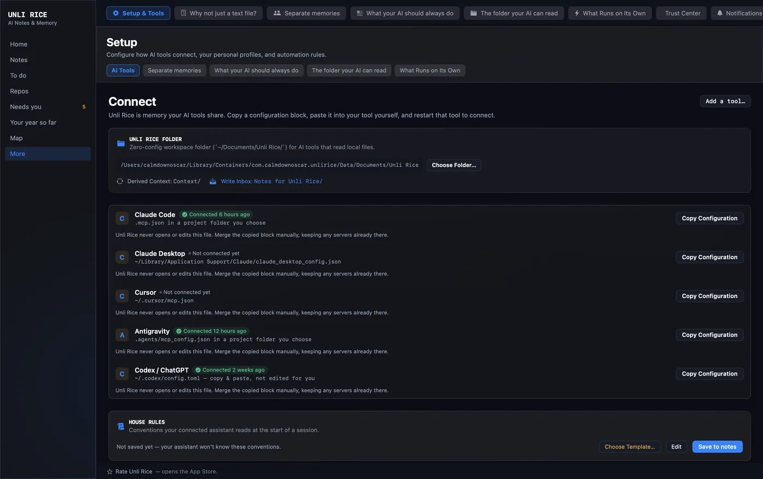Click the Save to notes button
763x479 pixels.
(717, 447)
